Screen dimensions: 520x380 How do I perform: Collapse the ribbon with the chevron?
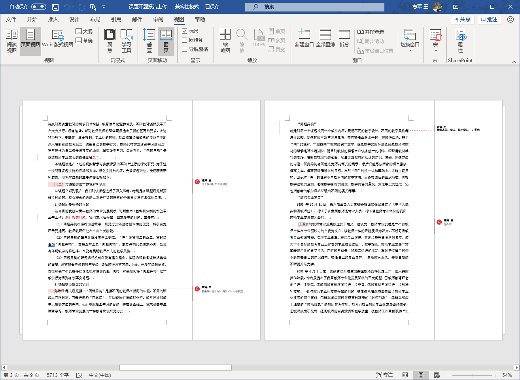coord(514,62)
